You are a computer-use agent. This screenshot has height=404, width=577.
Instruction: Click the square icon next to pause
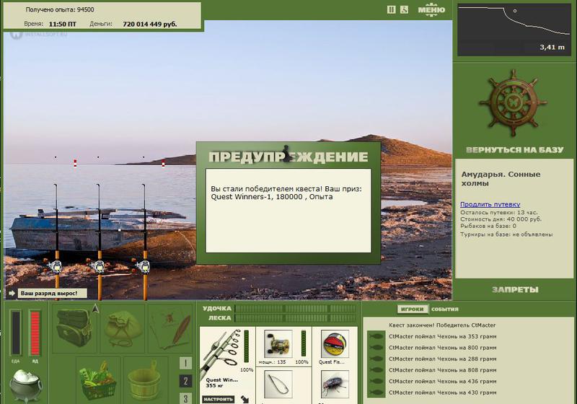(x=404, y=9)
